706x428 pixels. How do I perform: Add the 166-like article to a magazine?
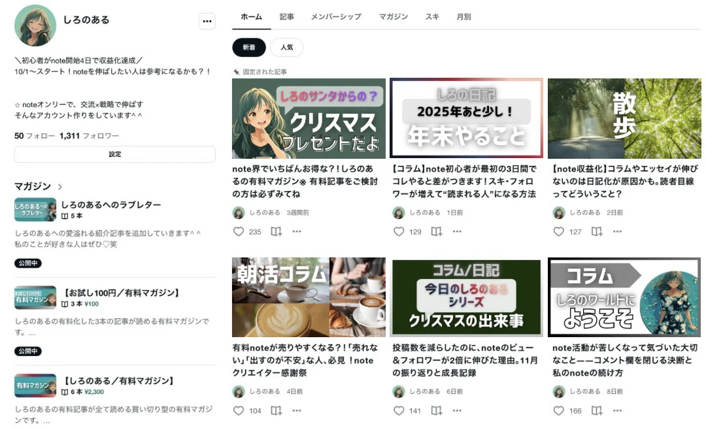[x=597, y=410]
